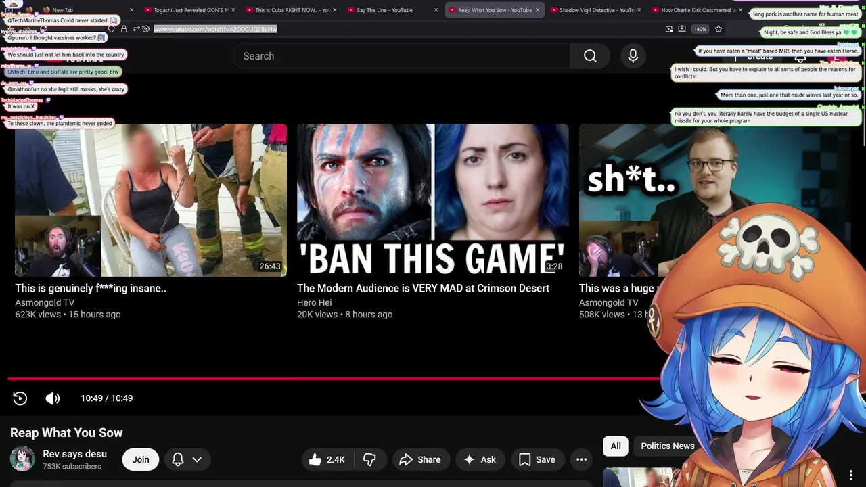This screenshot has height=487, width=866.
Task: Close the 'This is Cuba RIGHT NOW' tab
Action: tap(334, 10)
